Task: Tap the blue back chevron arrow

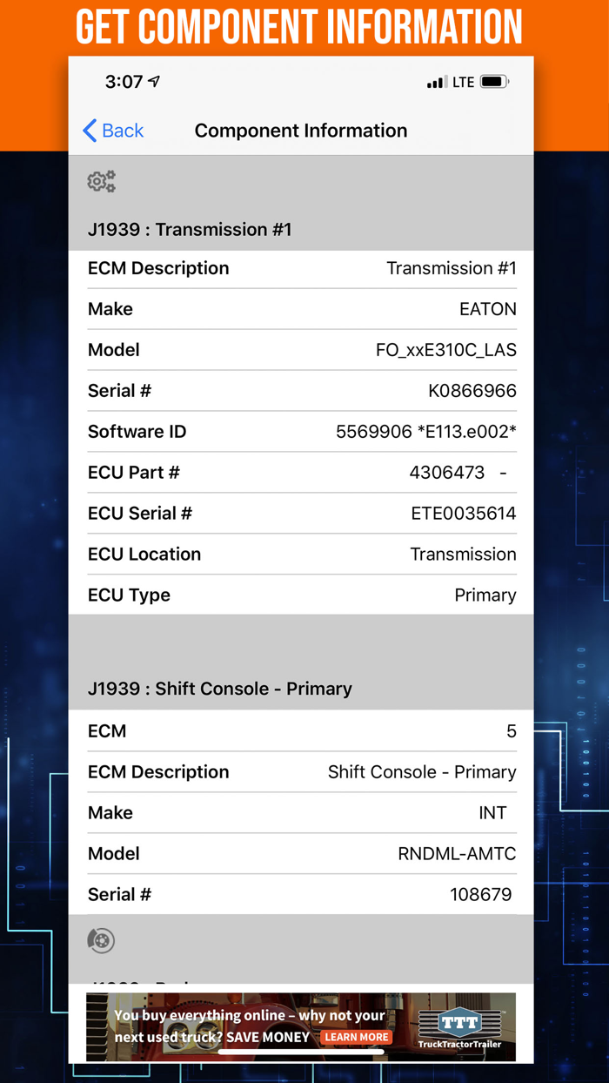Action: 90,130
